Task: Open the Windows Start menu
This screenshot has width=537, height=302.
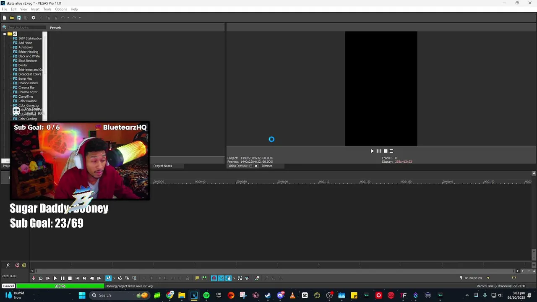Action: [82, 295]
